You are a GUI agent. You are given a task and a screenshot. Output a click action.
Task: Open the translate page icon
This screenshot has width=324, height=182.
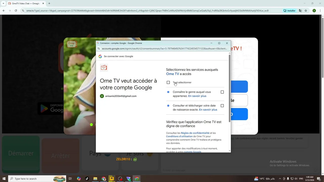(300, 11)
